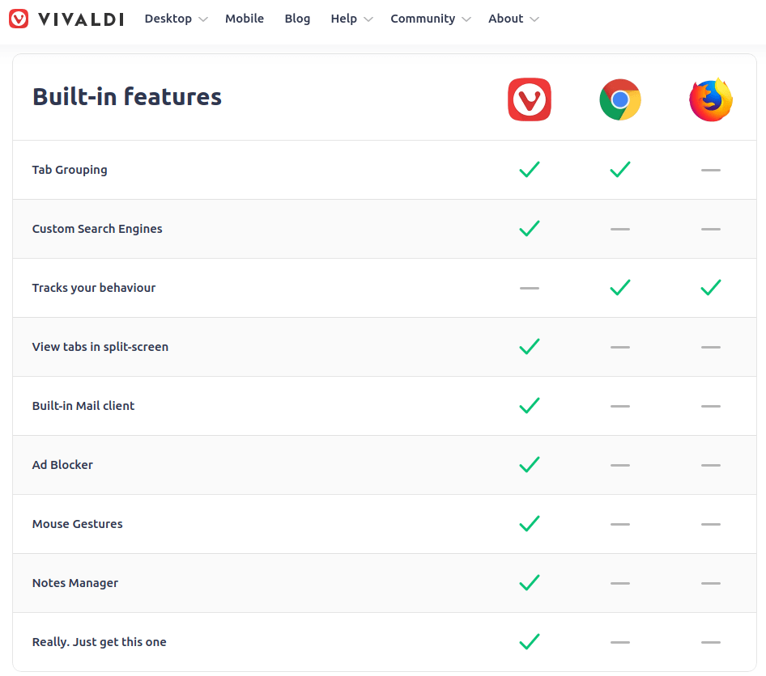Click Chrome checkmark for Tab Grouping
Image resolution: width=766 pixels, height=676 pixels.
pyautogui.click(x=620, y=169)
